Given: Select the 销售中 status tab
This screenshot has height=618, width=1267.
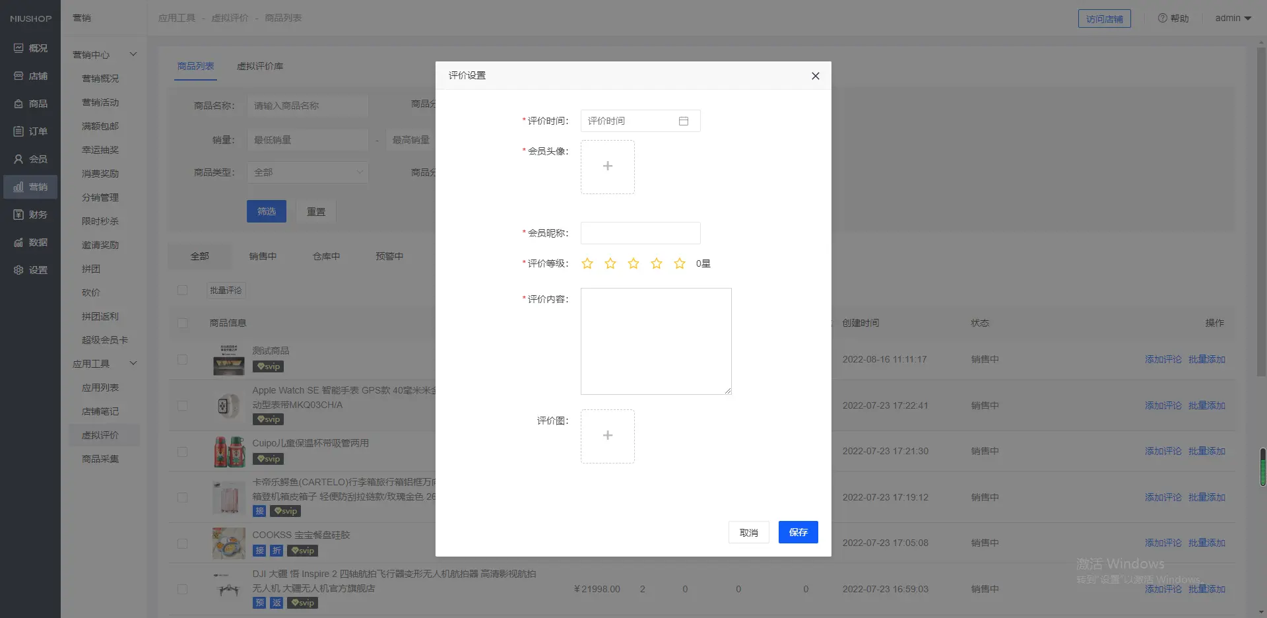Looking at the screenshot, I should point(263,256).
